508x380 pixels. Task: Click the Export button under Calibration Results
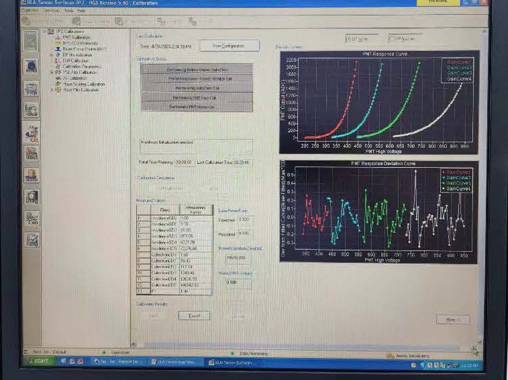[194, 316]
